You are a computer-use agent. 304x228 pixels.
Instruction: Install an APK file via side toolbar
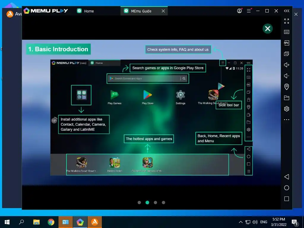tap(286, 43)
